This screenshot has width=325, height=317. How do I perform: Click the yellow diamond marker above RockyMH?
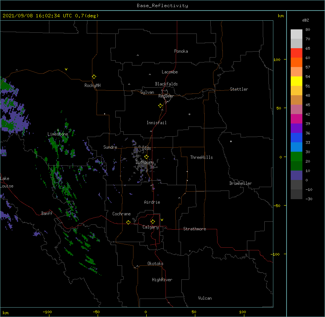[94, 77]
